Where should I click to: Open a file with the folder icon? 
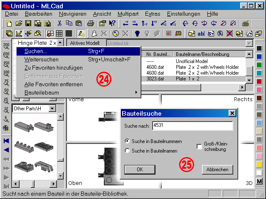(x=19, y=23)
